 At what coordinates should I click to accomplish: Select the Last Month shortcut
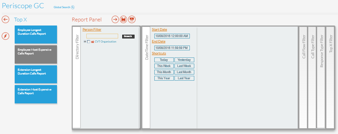(x=184, y=72)
